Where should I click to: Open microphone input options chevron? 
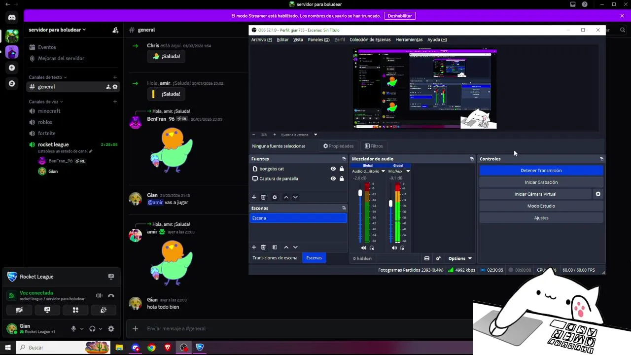pyautogui.click(x=82, y=329)
